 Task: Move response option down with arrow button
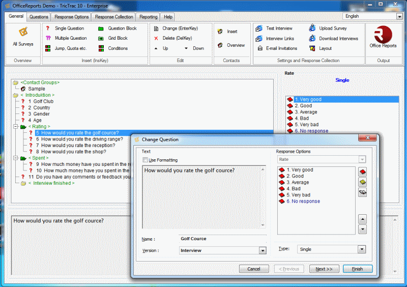coord(362,229)
